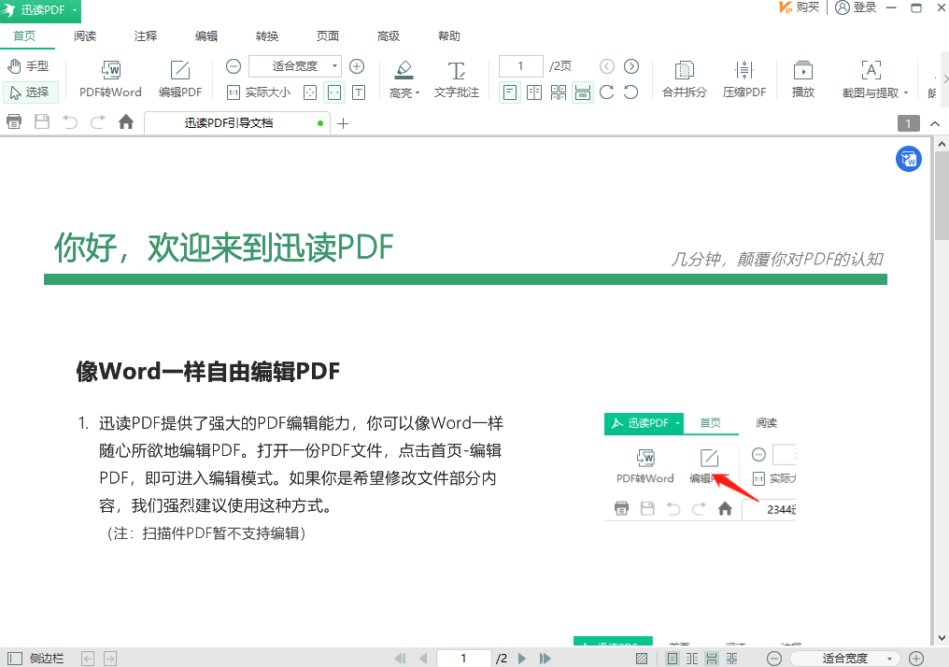The width and height of the screenshot is (949, 667).
Task: Toggle single page layout in ribbon
Action: (x=510, y=92)
